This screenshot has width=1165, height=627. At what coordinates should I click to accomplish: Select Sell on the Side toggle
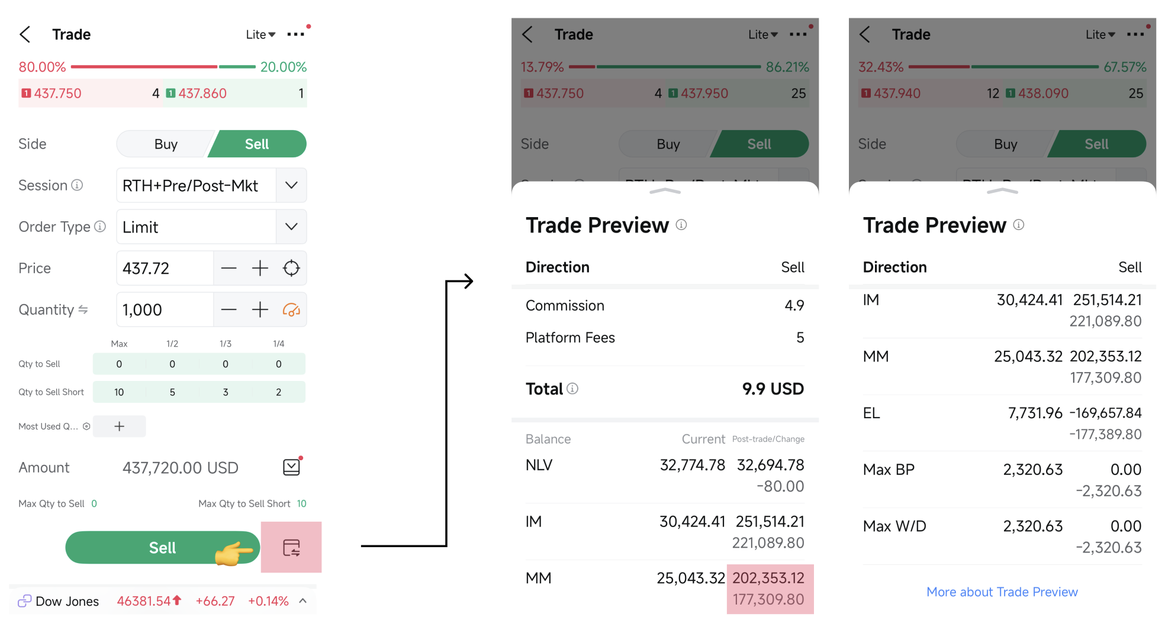[x=257, y=144]
